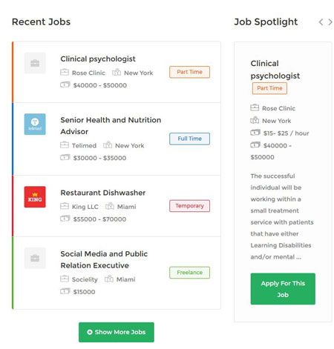
Task: Select the Full Time job type tag
Action: [189, 139]
